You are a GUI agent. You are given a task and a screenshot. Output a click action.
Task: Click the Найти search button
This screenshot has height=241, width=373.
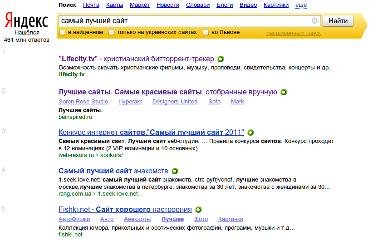pyautogui.click(x=338, y=21)
